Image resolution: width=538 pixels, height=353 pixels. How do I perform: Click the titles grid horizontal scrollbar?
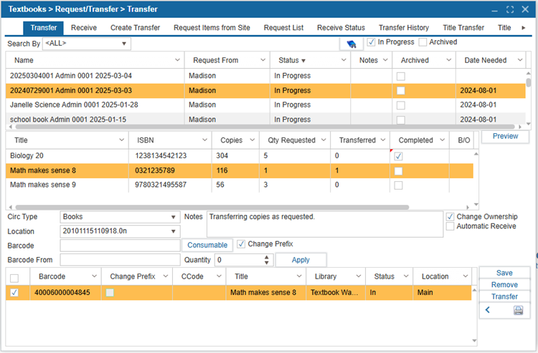click(x=212, y=207)
